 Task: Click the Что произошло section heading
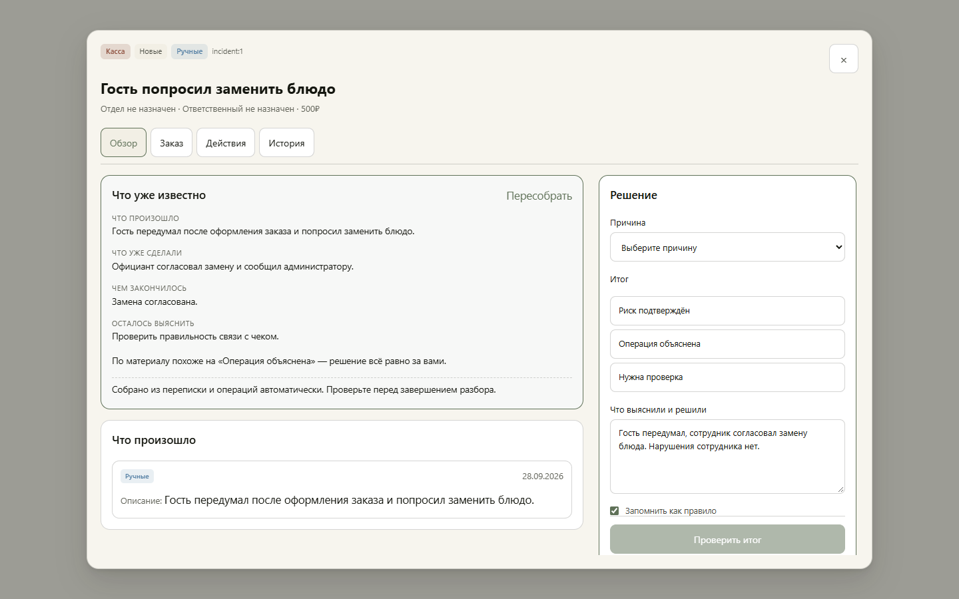point(154,440)
